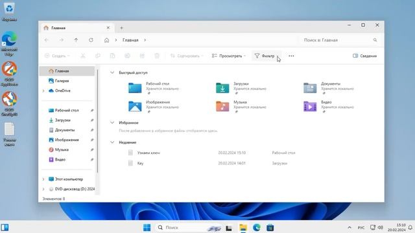415x233 pixels.
Task: Open Edge browser from the taskbar
Action: point(257,227)
